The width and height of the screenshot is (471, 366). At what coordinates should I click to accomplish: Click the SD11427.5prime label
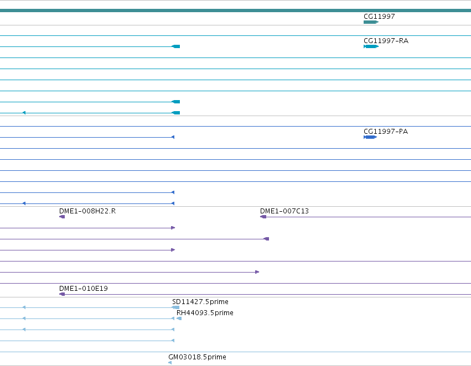coord(200,302)
